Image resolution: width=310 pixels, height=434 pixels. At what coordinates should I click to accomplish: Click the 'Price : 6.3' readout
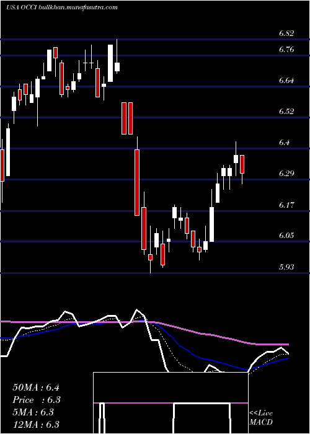[x=37, y=400]
